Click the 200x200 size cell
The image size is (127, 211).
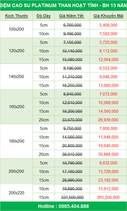click(16, 171)
